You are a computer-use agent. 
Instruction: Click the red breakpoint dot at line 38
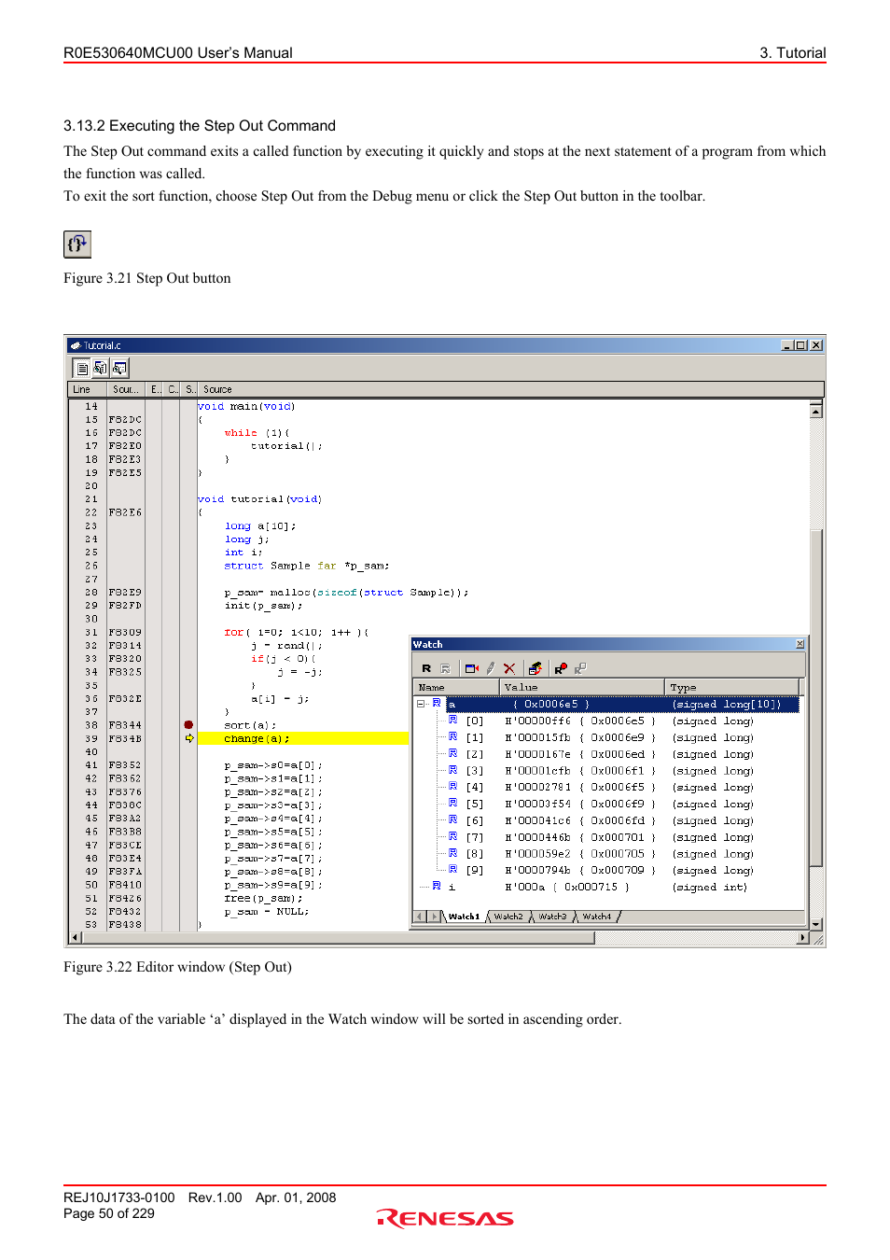click(x=188, y=725)
